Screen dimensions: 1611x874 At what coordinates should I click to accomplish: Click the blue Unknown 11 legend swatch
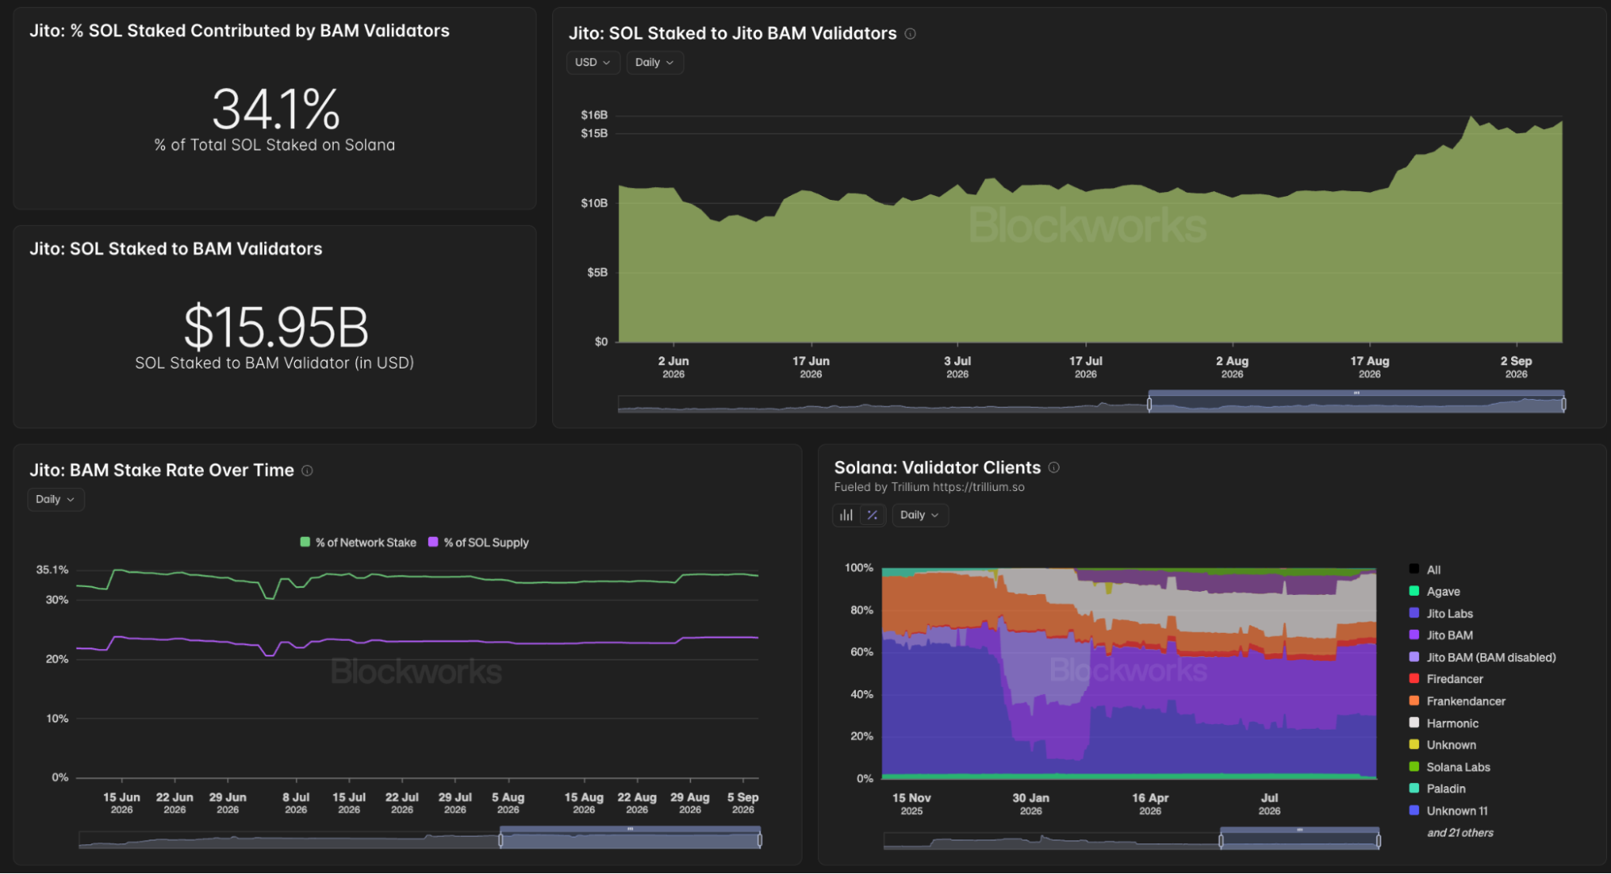(1414, 811)
